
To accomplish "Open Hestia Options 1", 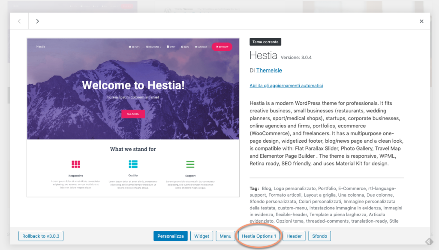I will coord(259,236).
